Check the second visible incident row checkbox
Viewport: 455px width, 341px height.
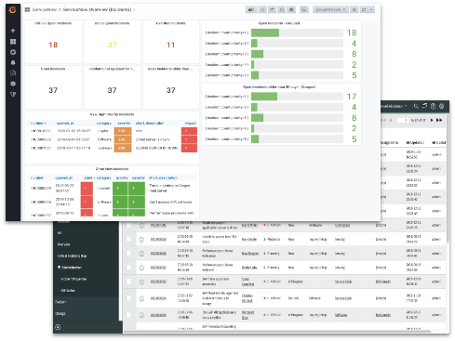coord(128,239)
